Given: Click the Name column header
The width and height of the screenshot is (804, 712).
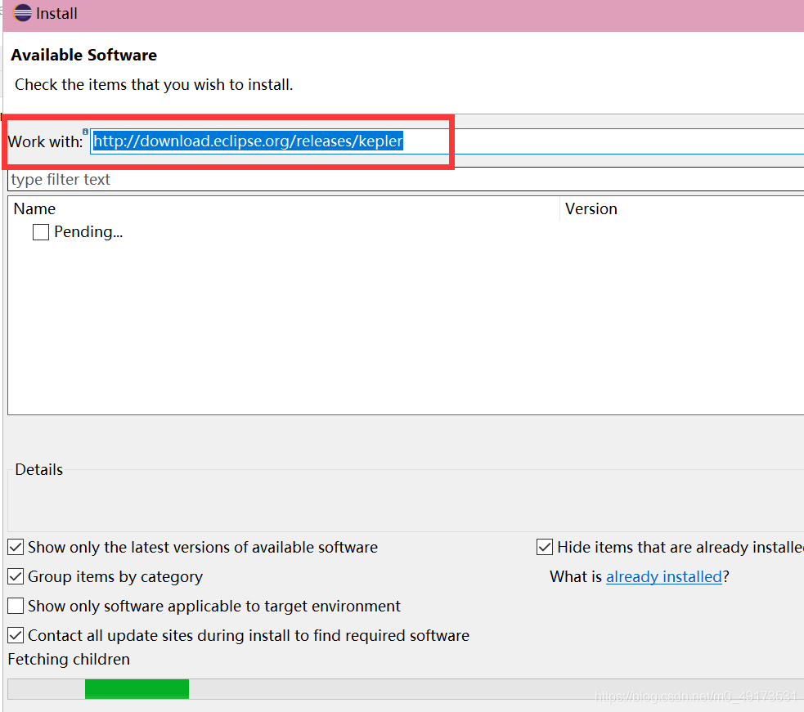Looking at the screenshot, I should pos(284,208).
